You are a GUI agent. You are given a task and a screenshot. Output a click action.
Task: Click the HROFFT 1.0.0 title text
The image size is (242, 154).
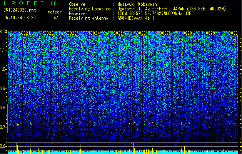(x=30, y=3)
